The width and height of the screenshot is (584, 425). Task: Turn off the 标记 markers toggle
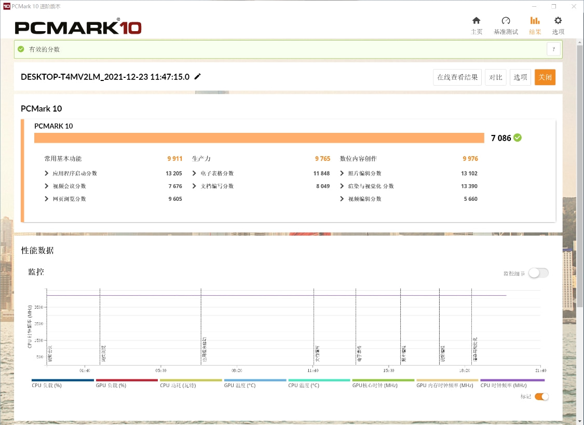[541, 396]
